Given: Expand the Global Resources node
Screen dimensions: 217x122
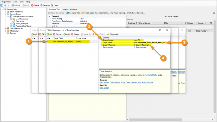Looking at the screenshot, I should (5, 29).
